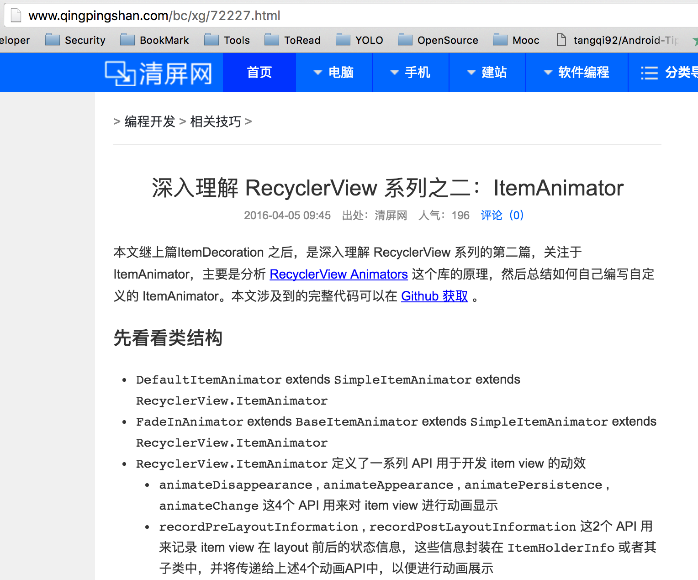Screen dimensions: 698x580
Task: Follow the Github 获取 link
Action: (434, 296)
